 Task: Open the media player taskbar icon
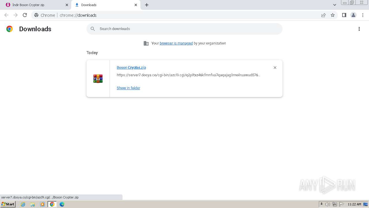(42, 204)
